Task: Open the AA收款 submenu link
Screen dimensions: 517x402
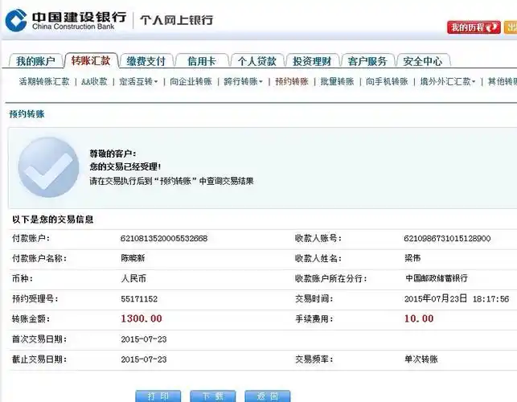Action: point(94,81)
